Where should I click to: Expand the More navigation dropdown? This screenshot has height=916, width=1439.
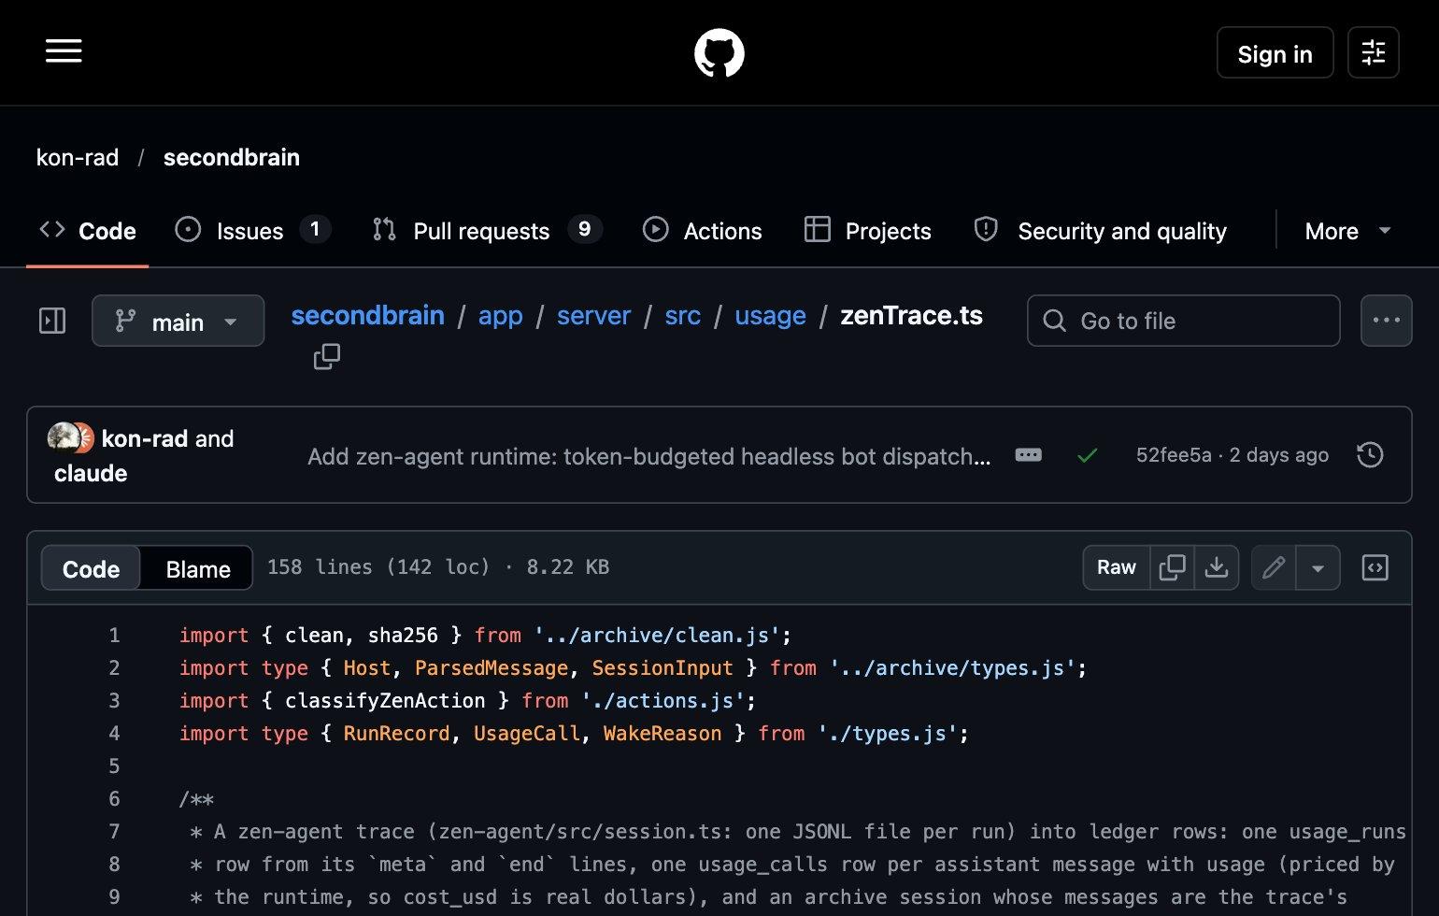point(1347,230)
